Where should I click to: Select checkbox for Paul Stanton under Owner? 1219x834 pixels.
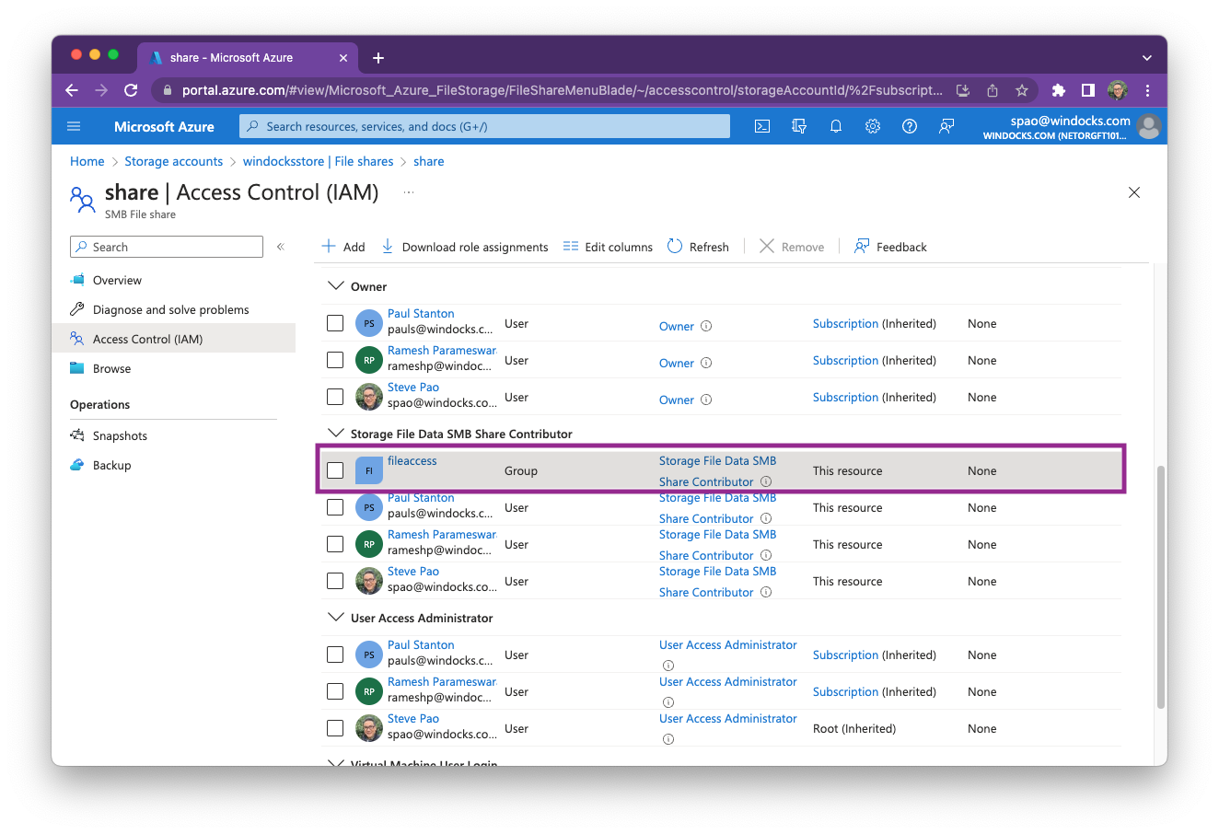pos(335,323)
